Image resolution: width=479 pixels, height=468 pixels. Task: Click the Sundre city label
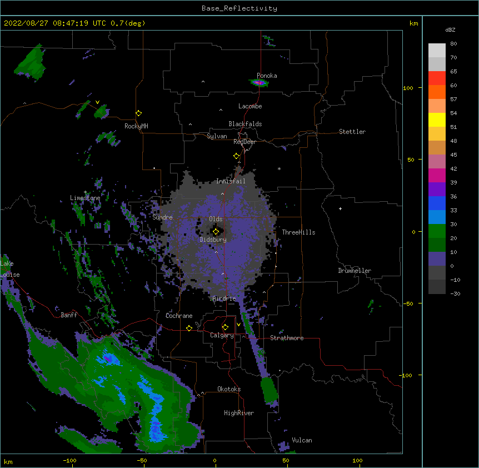point(162,217)
